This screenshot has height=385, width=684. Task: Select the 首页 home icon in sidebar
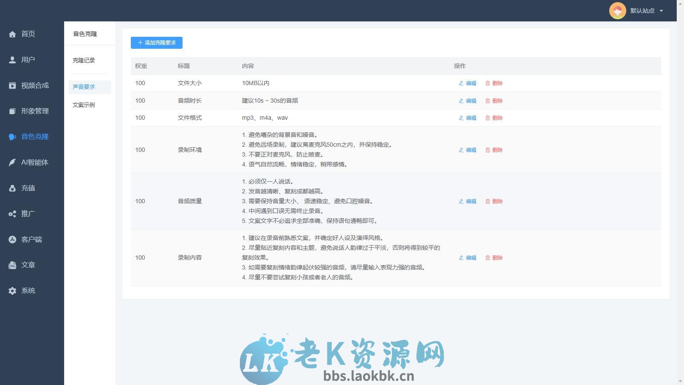(12, 34)
